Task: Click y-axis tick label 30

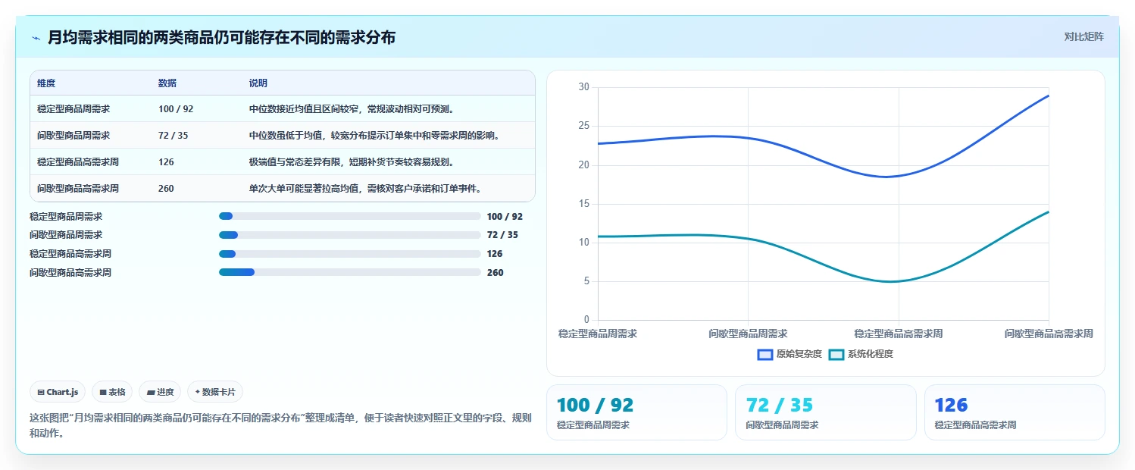Action: pos(583,87)
